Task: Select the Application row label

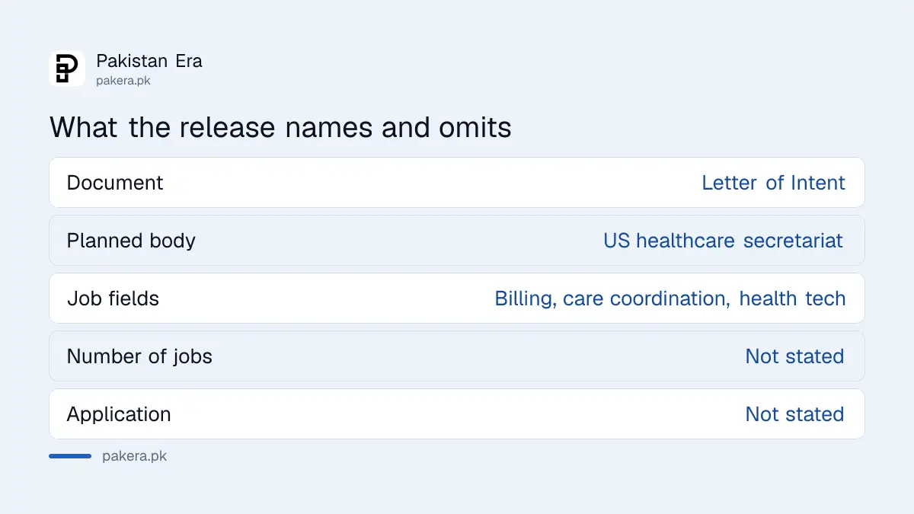Action: [119, 414]
